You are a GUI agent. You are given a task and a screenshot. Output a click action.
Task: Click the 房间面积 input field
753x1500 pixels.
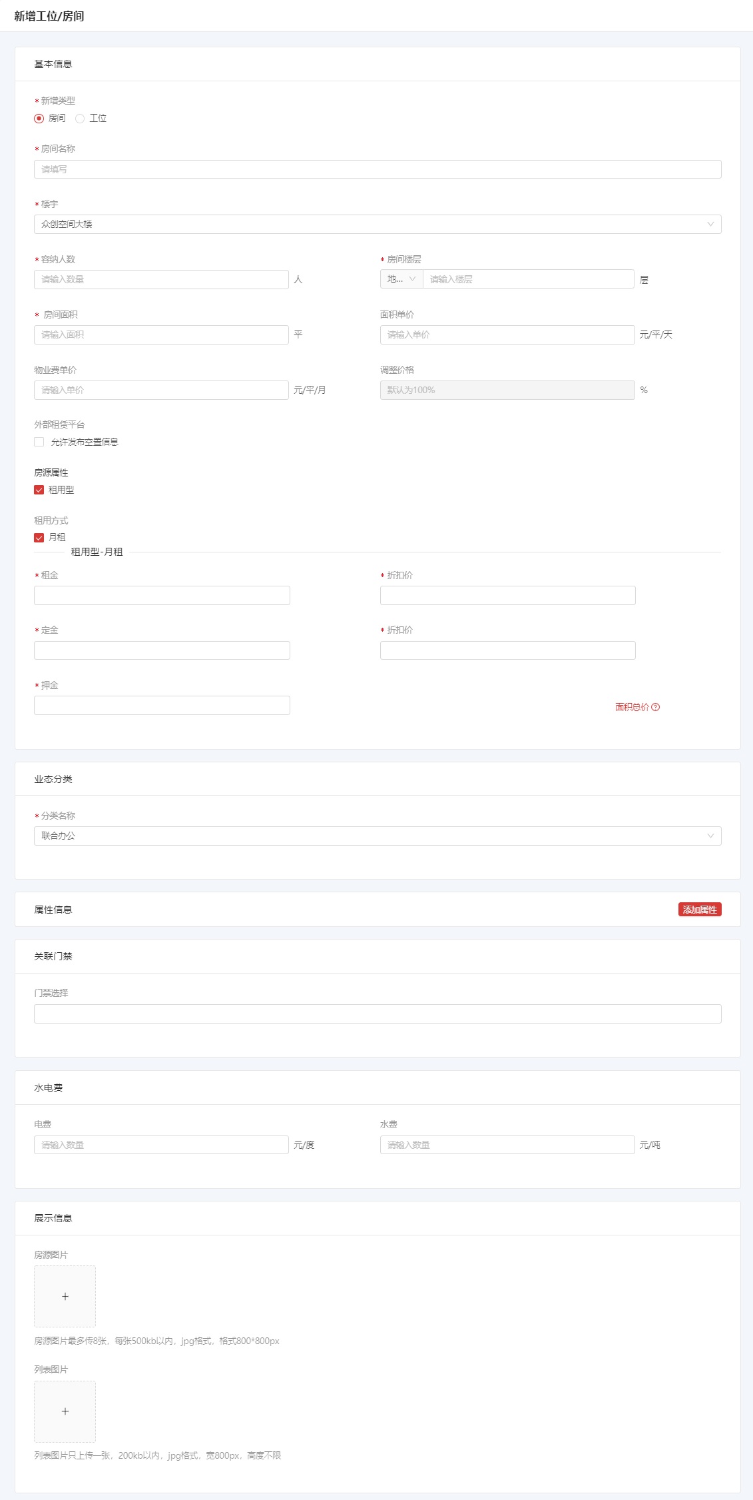[x=161, y=335]
